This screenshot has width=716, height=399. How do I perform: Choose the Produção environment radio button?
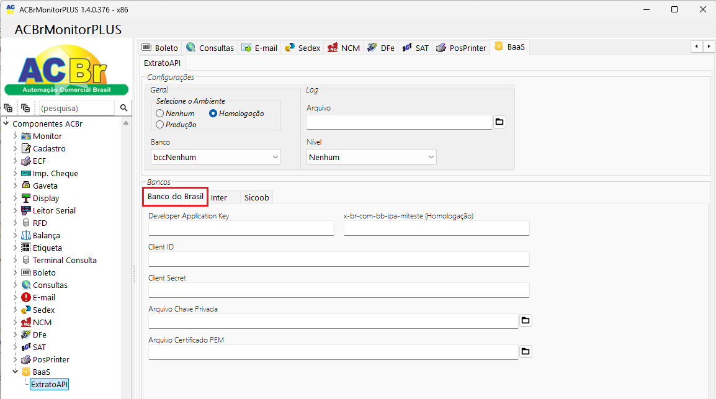(160, 124)
